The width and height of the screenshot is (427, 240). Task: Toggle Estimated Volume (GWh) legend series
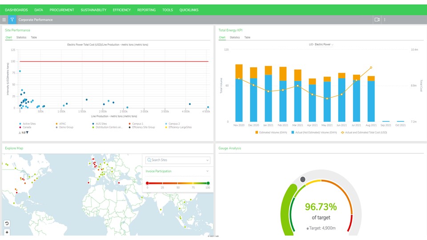point(271,132)
